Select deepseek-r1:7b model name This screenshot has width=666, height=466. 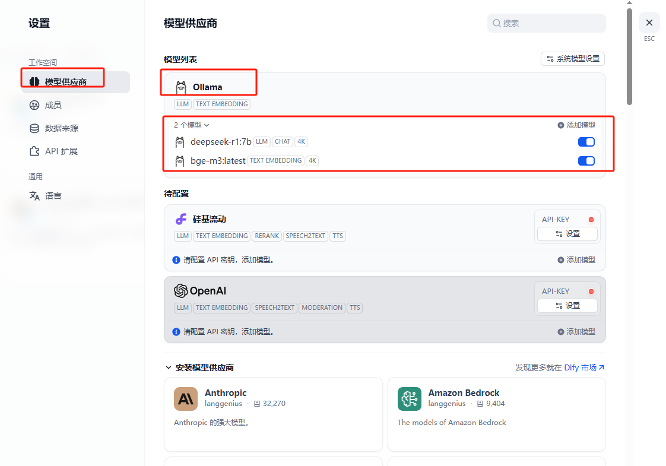tap(221, 142)
